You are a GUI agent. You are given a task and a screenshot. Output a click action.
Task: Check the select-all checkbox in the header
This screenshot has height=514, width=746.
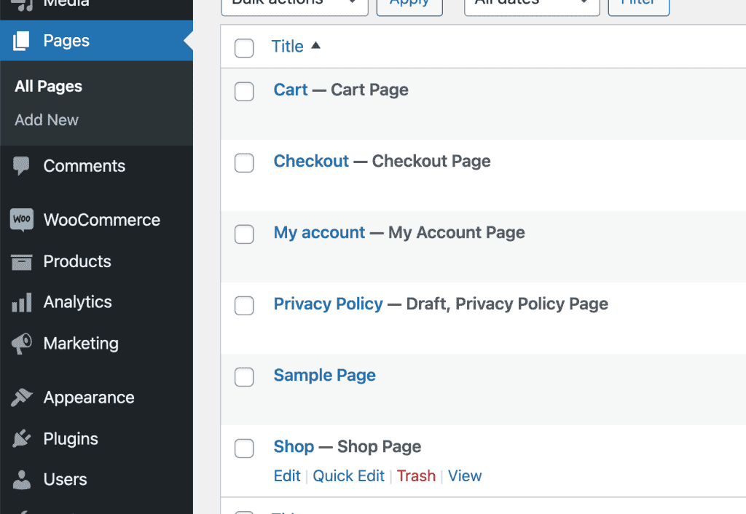(244, 48)
